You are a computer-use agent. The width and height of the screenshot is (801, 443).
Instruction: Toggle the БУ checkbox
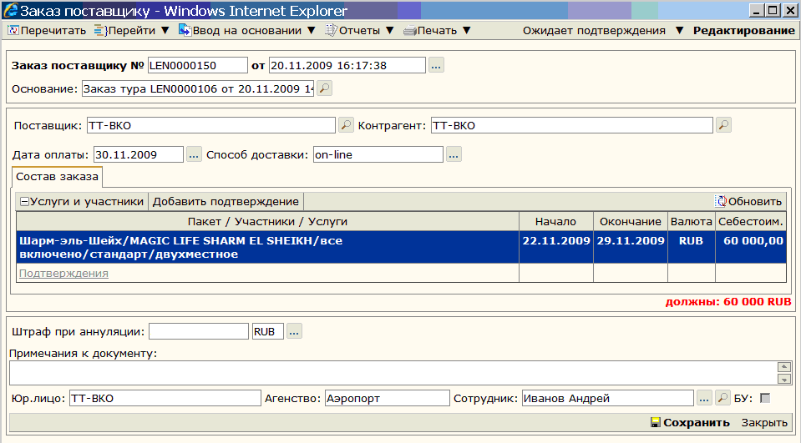pos(765,398)
